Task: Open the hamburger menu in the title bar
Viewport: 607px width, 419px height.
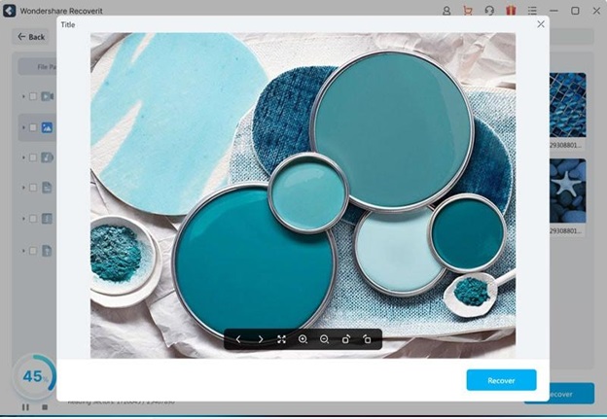Action: (531, 11)
